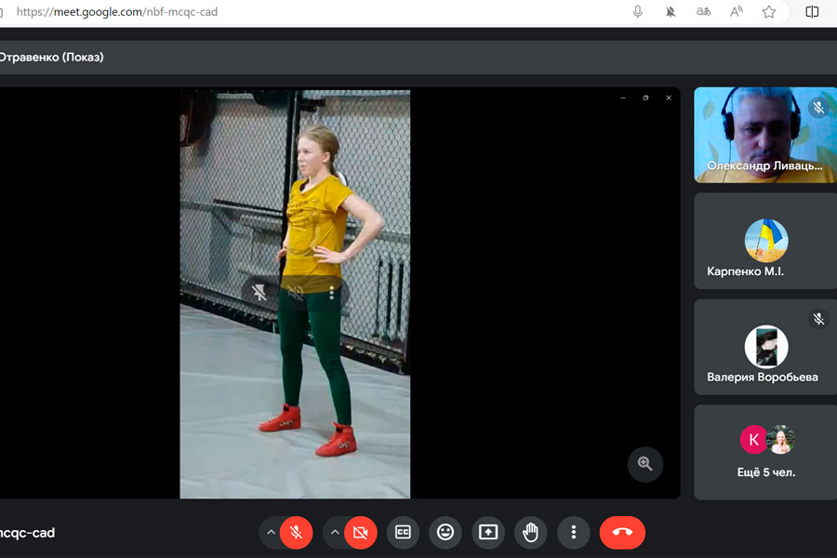Show the 5 additional participants

pyautogui.click(x=765, y=452)
